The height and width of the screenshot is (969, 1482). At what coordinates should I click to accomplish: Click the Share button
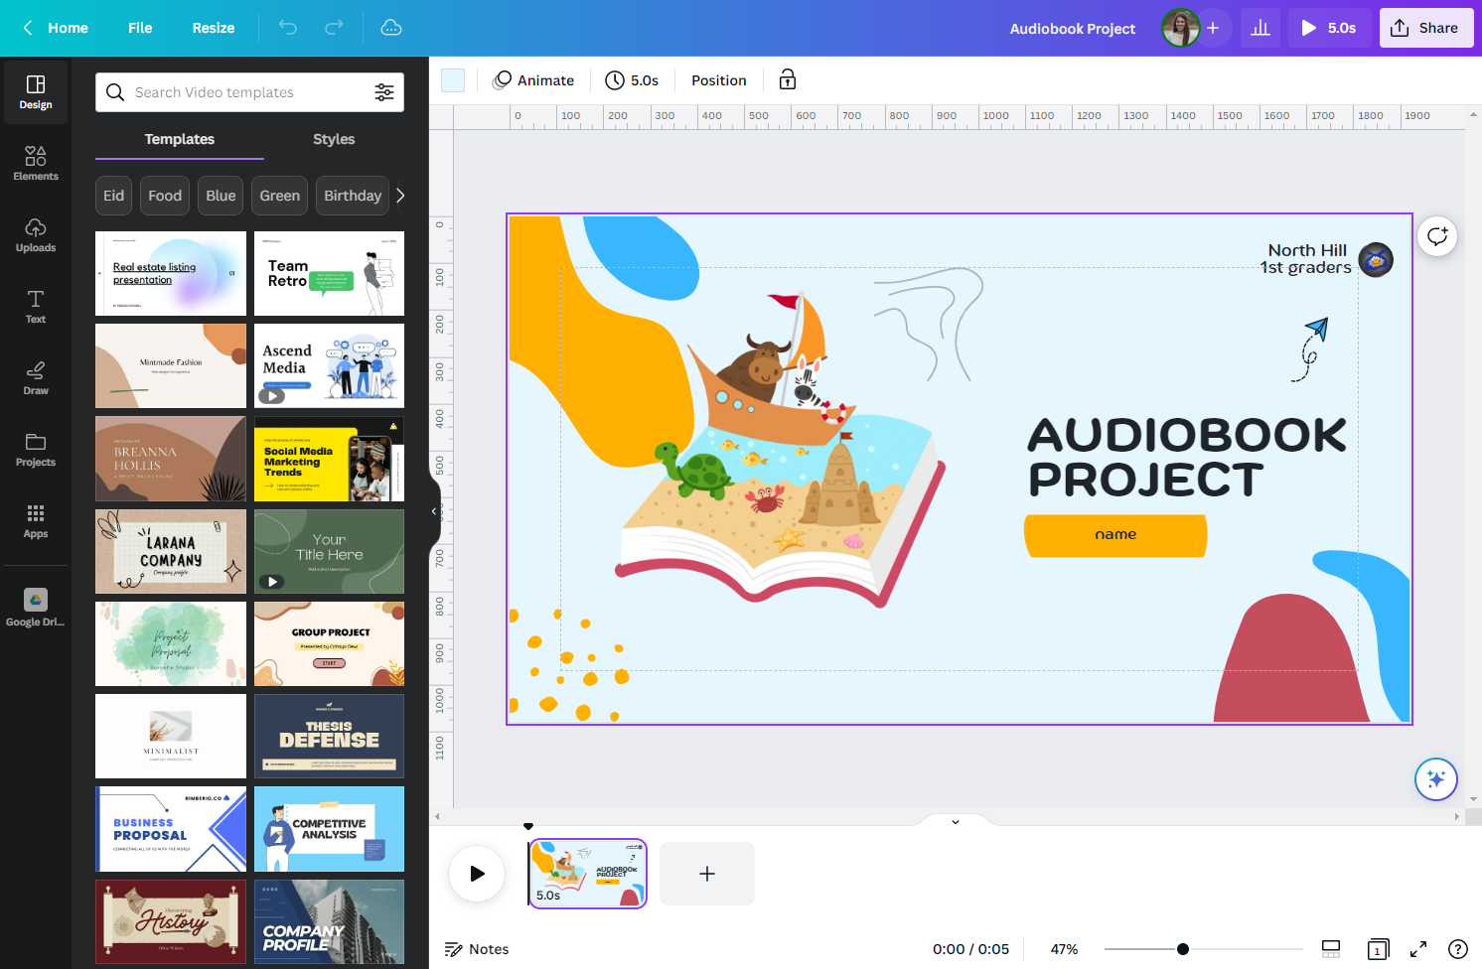[1425, 28]
